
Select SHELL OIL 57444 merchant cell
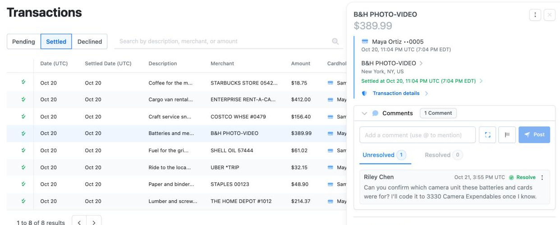pos(232,150)
